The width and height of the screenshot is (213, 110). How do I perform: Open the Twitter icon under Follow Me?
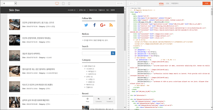click(x=86, y=25)
